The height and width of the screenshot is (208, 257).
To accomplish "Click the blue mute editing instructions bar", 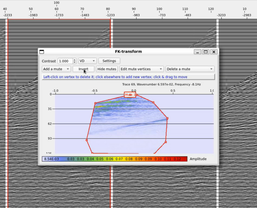I will (x=128, y=77).
